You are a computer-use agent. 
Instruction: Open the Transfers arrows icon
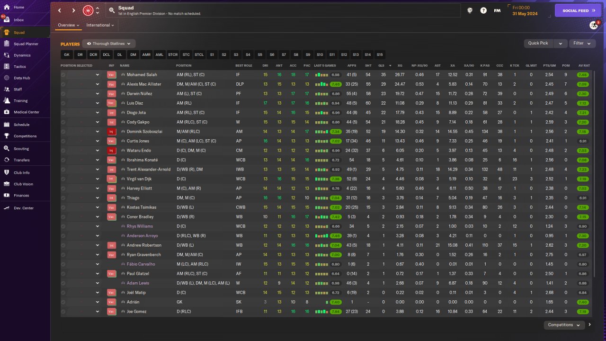pyautogui.click(x=7, y=160)
